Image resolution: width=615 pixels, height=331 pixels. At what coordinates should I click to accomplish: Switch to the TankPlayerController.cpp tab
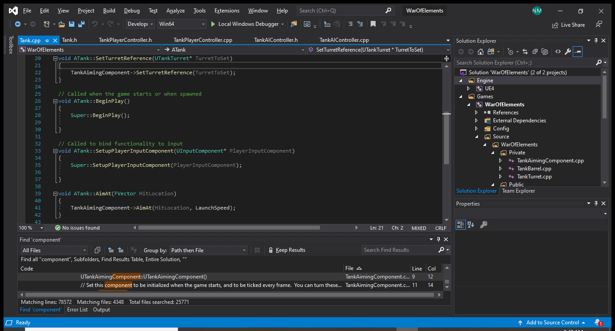(202, 40)
